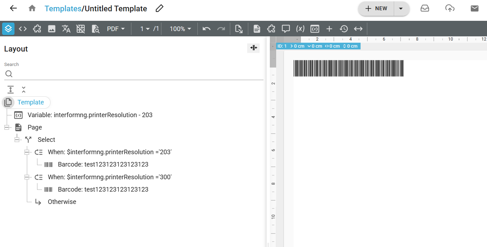Click the horizontal double-arrow width icon
This screenshot has height=247, width=487.
click(358, 29)
